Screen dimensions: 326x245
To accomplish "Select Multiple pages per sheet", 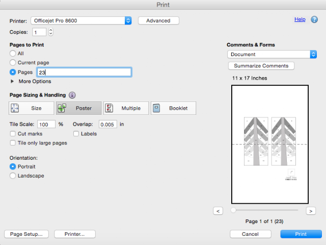I will click(x=126, y=108).
